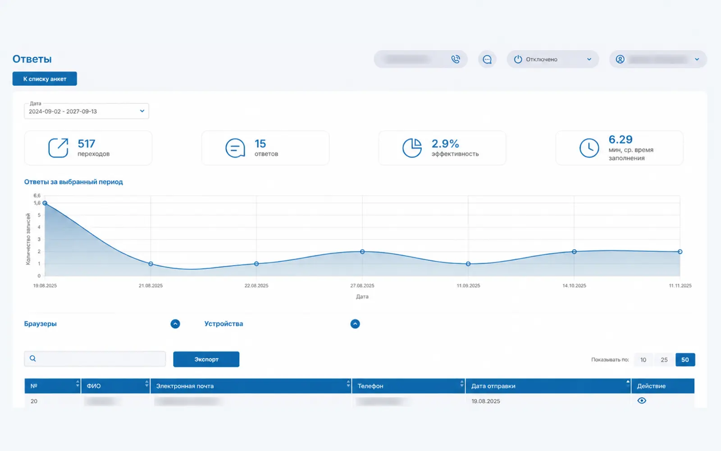Screen dimensions: 721x451
Task: View row 20 with eye icon
Action: [642, 400]
